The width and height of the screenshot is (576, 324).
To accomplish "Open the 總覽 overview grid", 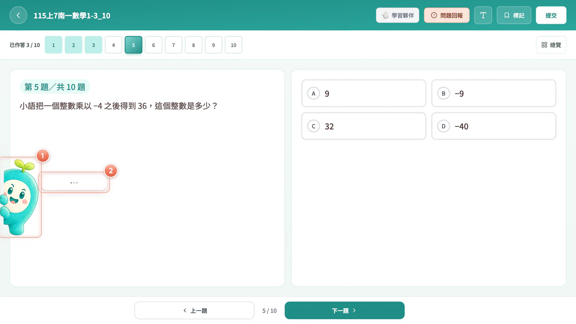I will tap(551, 45).
